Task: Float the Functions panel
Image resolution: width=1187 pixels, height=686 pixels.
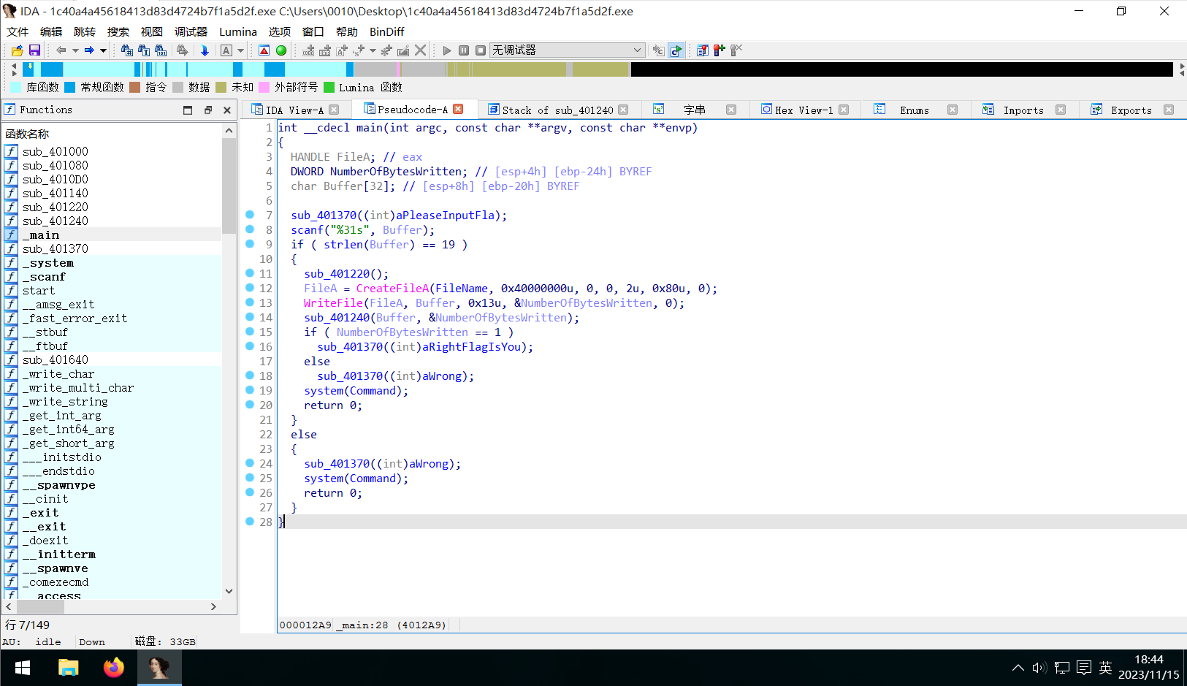Action: coord(207,110)
